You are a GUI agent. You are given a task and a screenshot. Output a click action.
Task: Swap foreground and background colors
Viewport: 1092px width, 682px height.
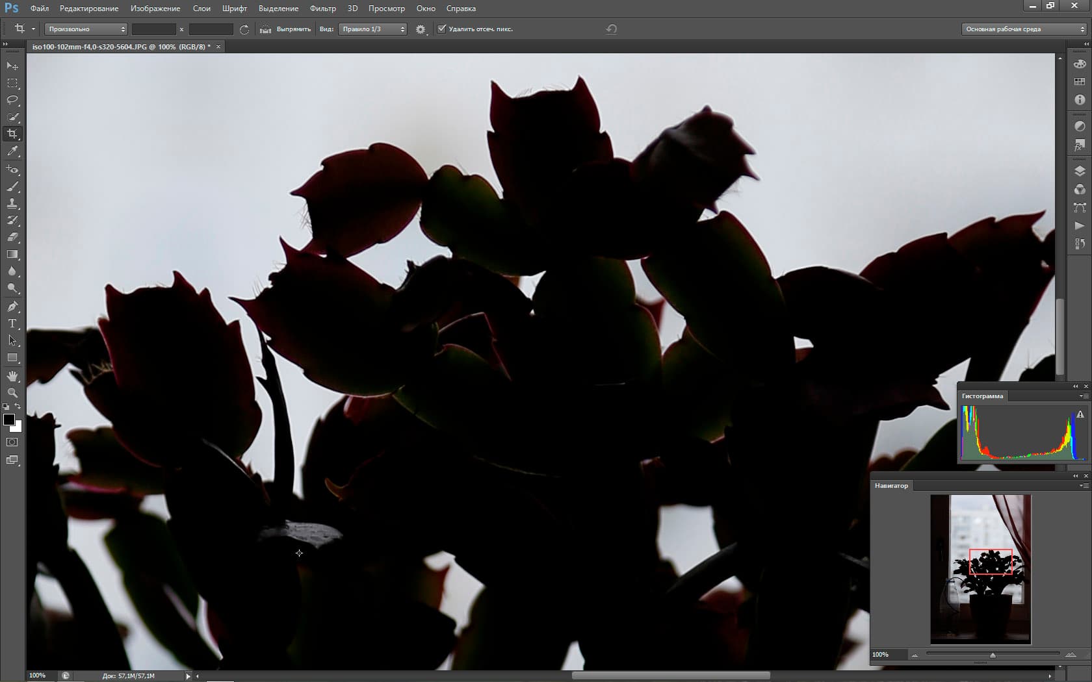tap(18, 407)
